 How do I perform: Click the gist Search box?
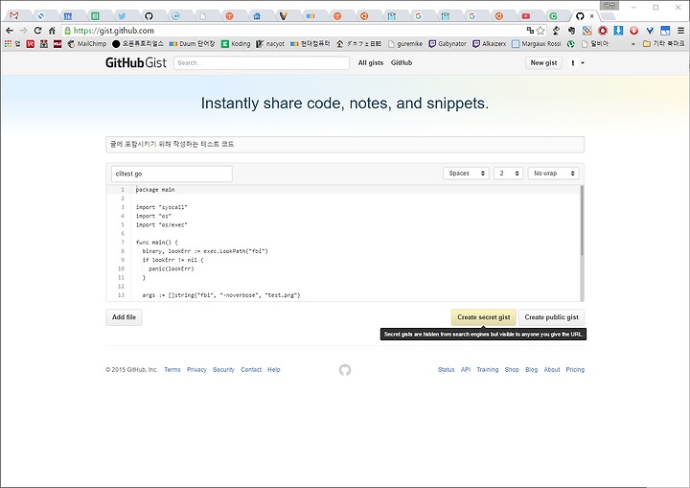[x=262, y=63]
